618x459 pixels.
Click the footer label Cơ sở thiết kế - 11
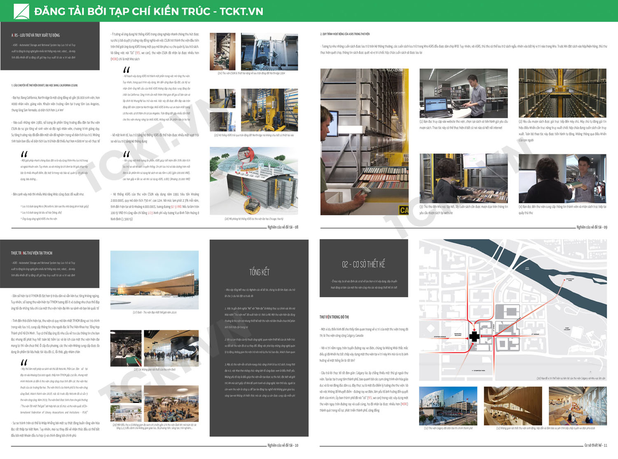coord(595,445)
